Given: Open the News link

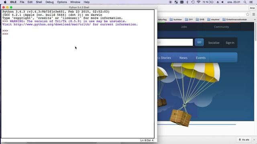Looking at the screenshot, I should pyautogui.click(x=183, y=58).
